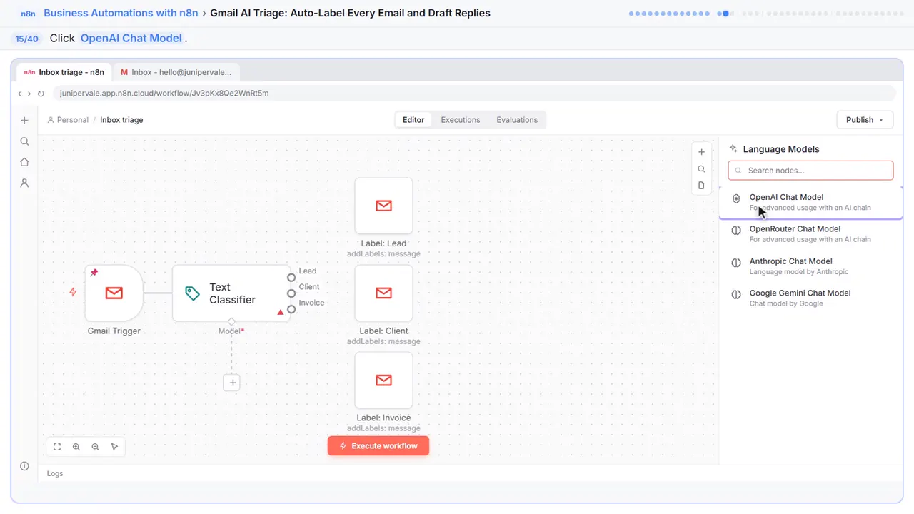Image resolution: width=914 pixels, height=514 pixels.
Task: Switch to the Executions tab
Action: pyautogui.click(x=461, y=120)
